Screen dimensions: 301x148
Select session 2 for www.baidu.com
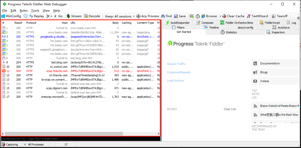81,32
